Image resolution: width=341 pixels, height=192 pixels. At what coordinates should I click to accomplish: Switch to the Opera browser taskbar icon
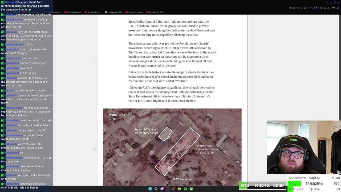168,189
